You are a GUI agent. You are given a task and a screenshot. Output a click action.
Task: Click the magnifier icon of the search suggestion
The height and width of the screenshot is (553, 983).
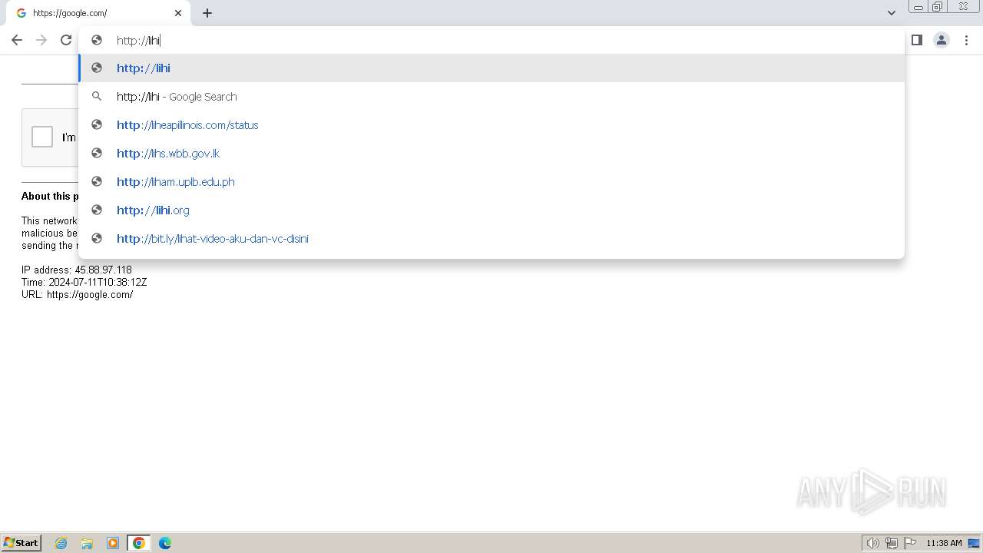[x=97, y=97]
